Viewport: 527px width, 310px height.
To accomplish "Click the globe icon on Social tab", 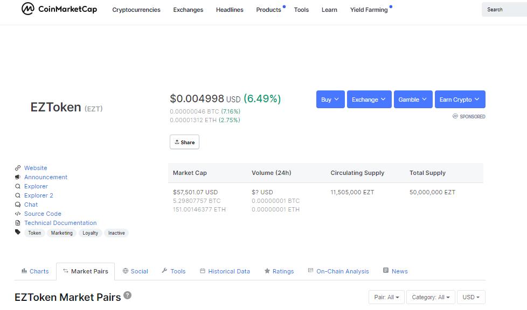I will (x=126, y=271).
